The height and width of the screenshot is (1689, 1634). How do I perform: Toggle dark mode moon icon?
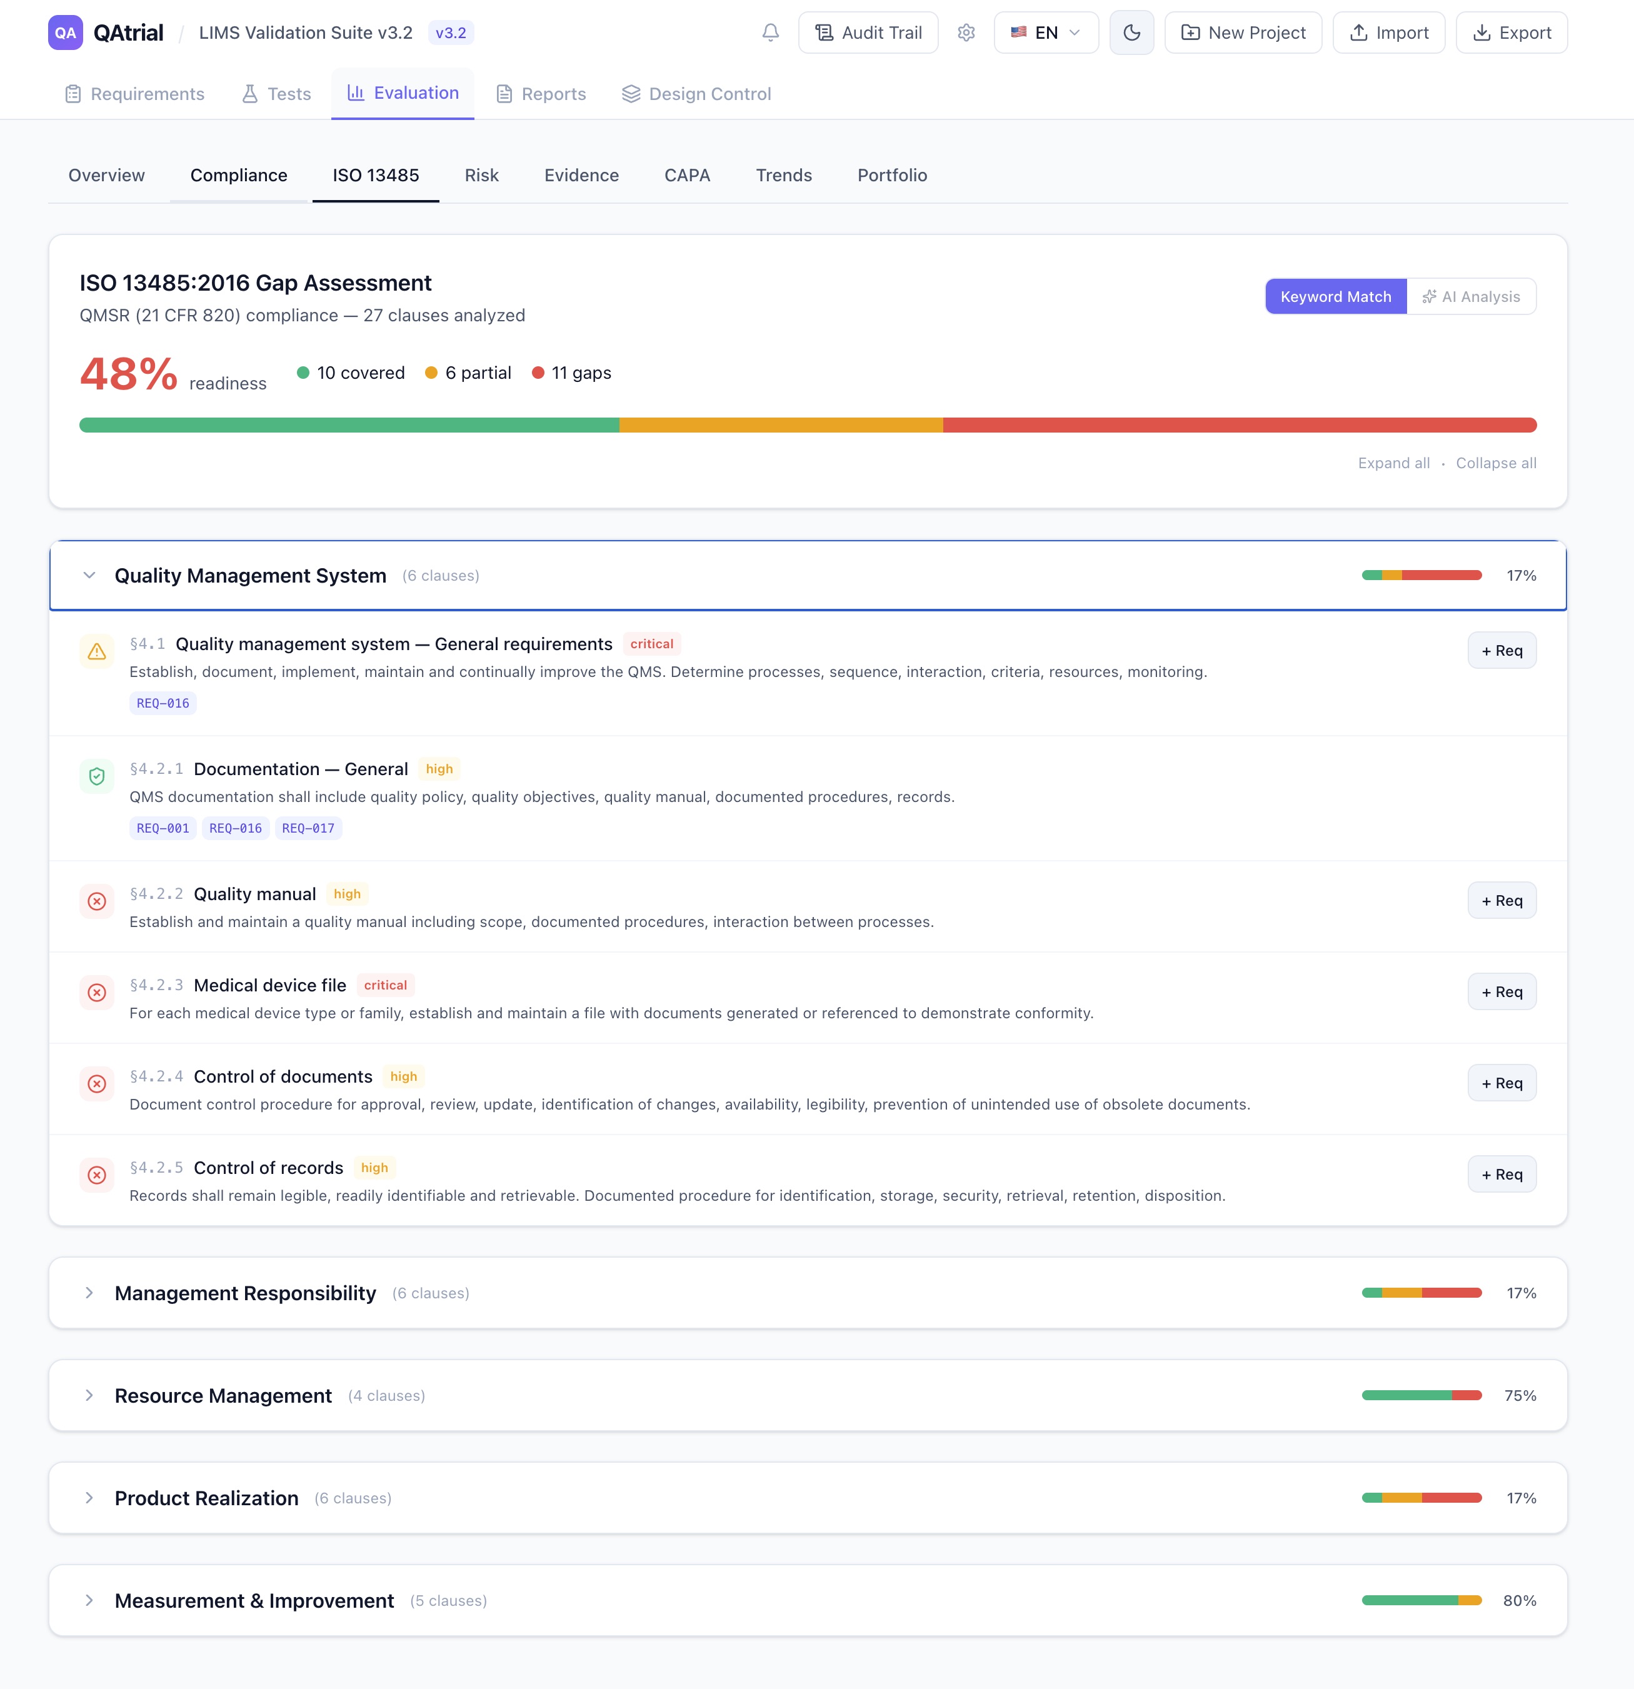pos(1131,33)
